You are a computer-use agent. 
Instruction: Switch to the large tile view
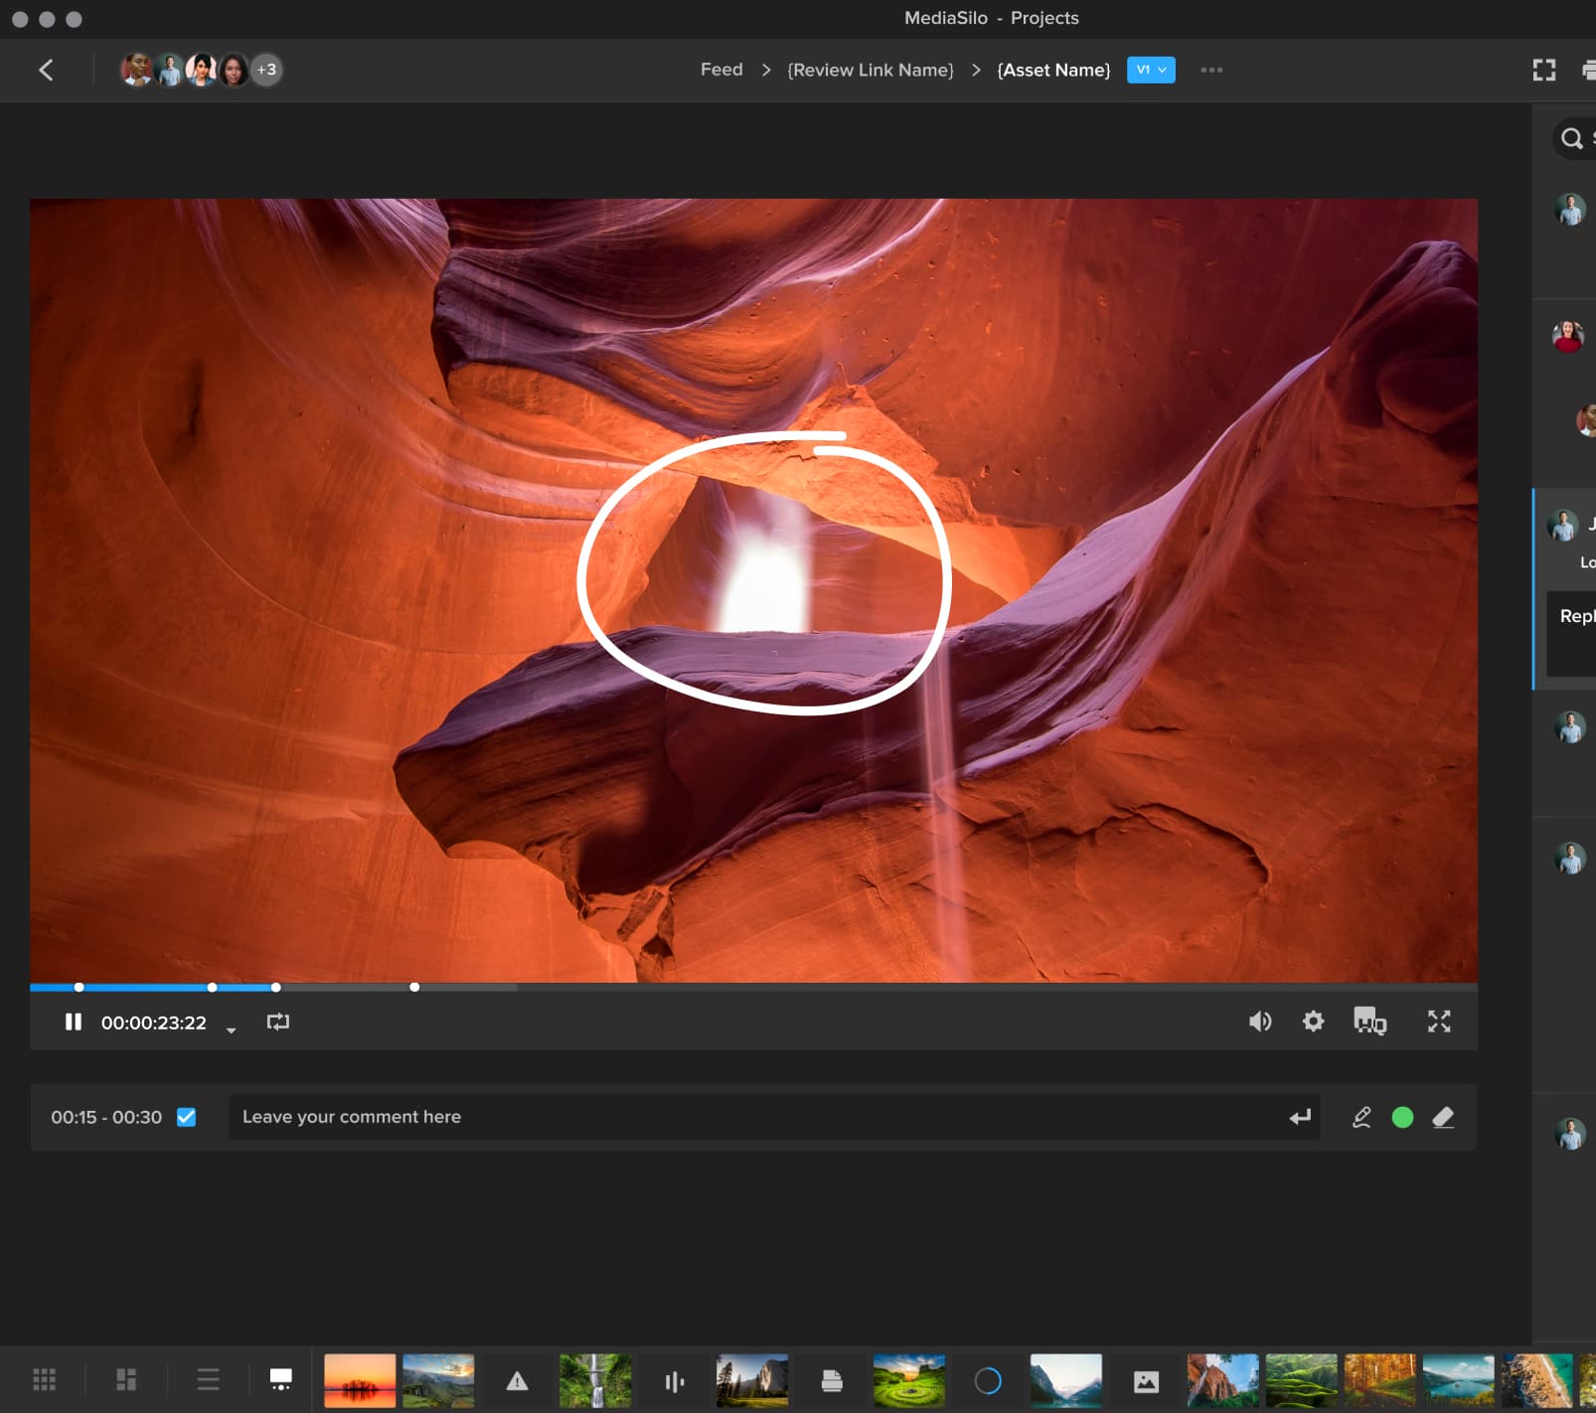tap(126, 1379)
